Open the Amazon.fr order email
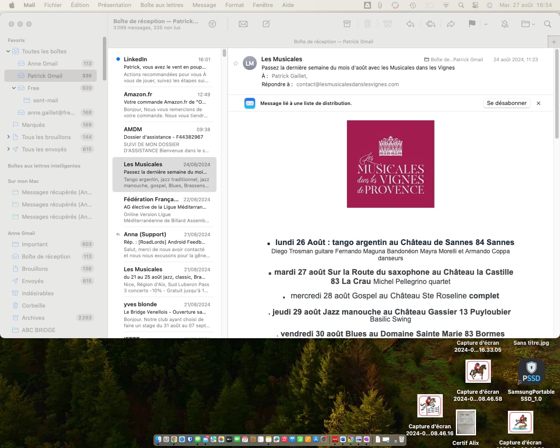The width and height of the screenshot is (560, 448). tap(166, 105)
